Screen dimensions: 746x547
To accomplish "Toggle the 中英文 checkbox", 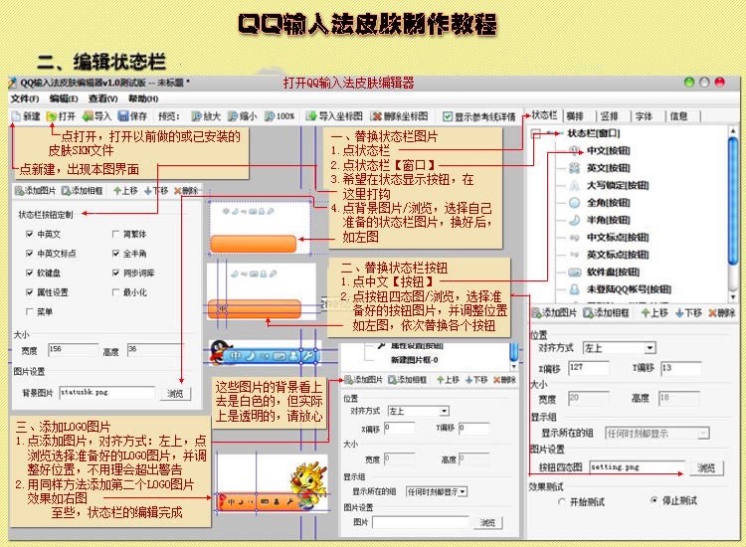I will coord(30,234).
